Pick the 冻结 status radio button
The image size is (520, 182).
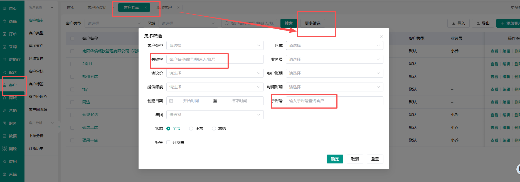pyautogui.click(x=214, y=129)
